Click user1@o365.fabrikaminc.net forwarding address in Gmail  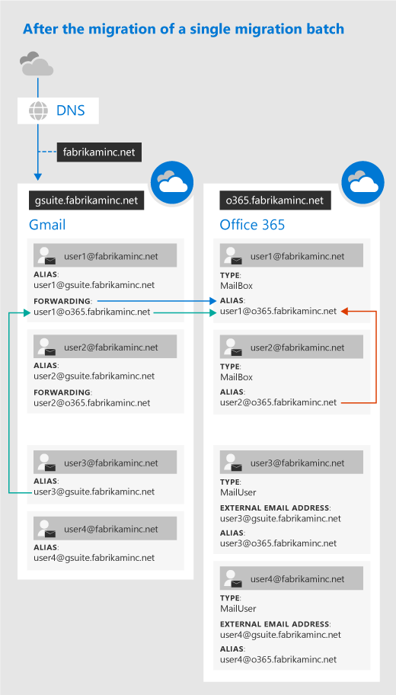pyautogui.click(x=92, y=312)
